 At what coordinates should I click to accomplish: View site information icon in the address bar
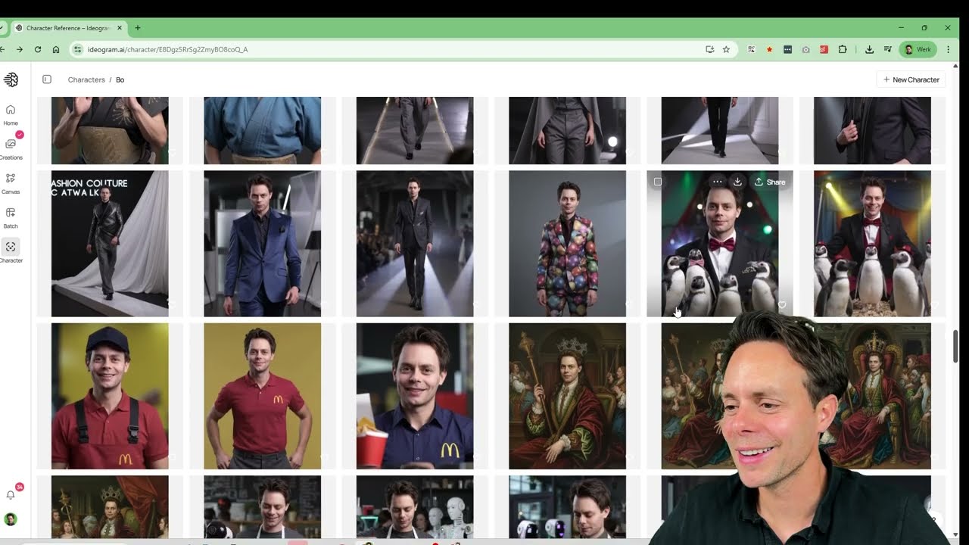click(x=78, y=49)
